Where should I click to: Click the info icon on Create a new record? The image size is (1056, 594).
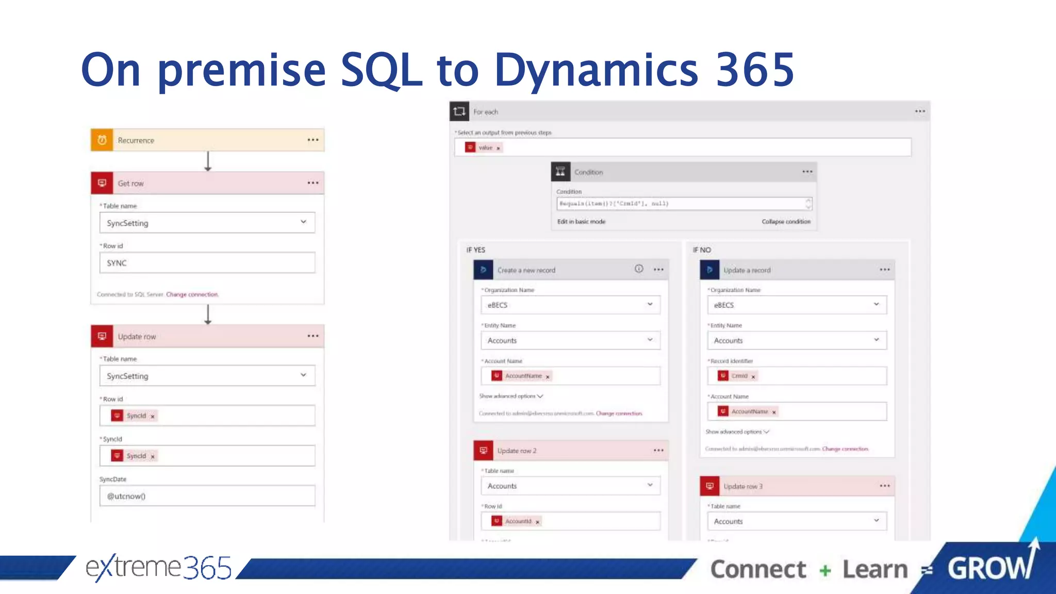(639, 269)
